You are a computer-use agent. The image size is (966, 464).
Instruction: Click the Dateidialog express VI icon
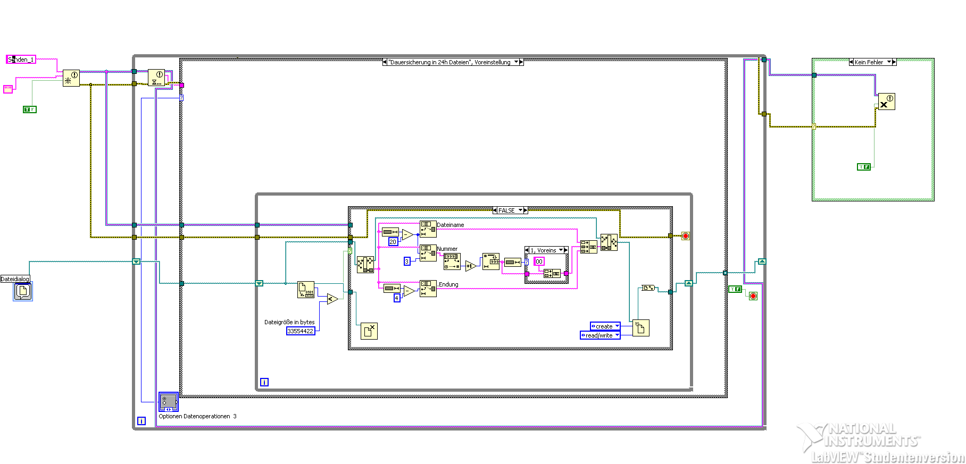tap(23, 291)
